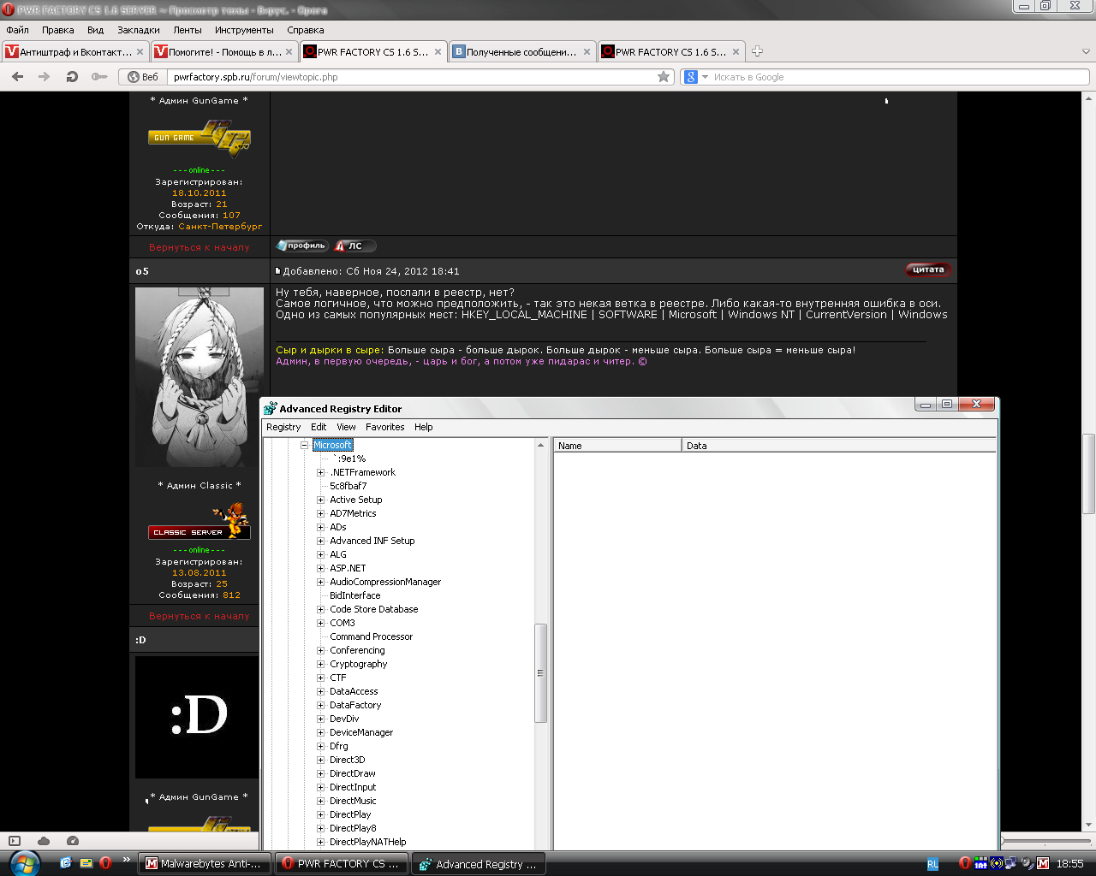Click the browser Back arrow button
The image size is (1096, 876).
point(17,77)
